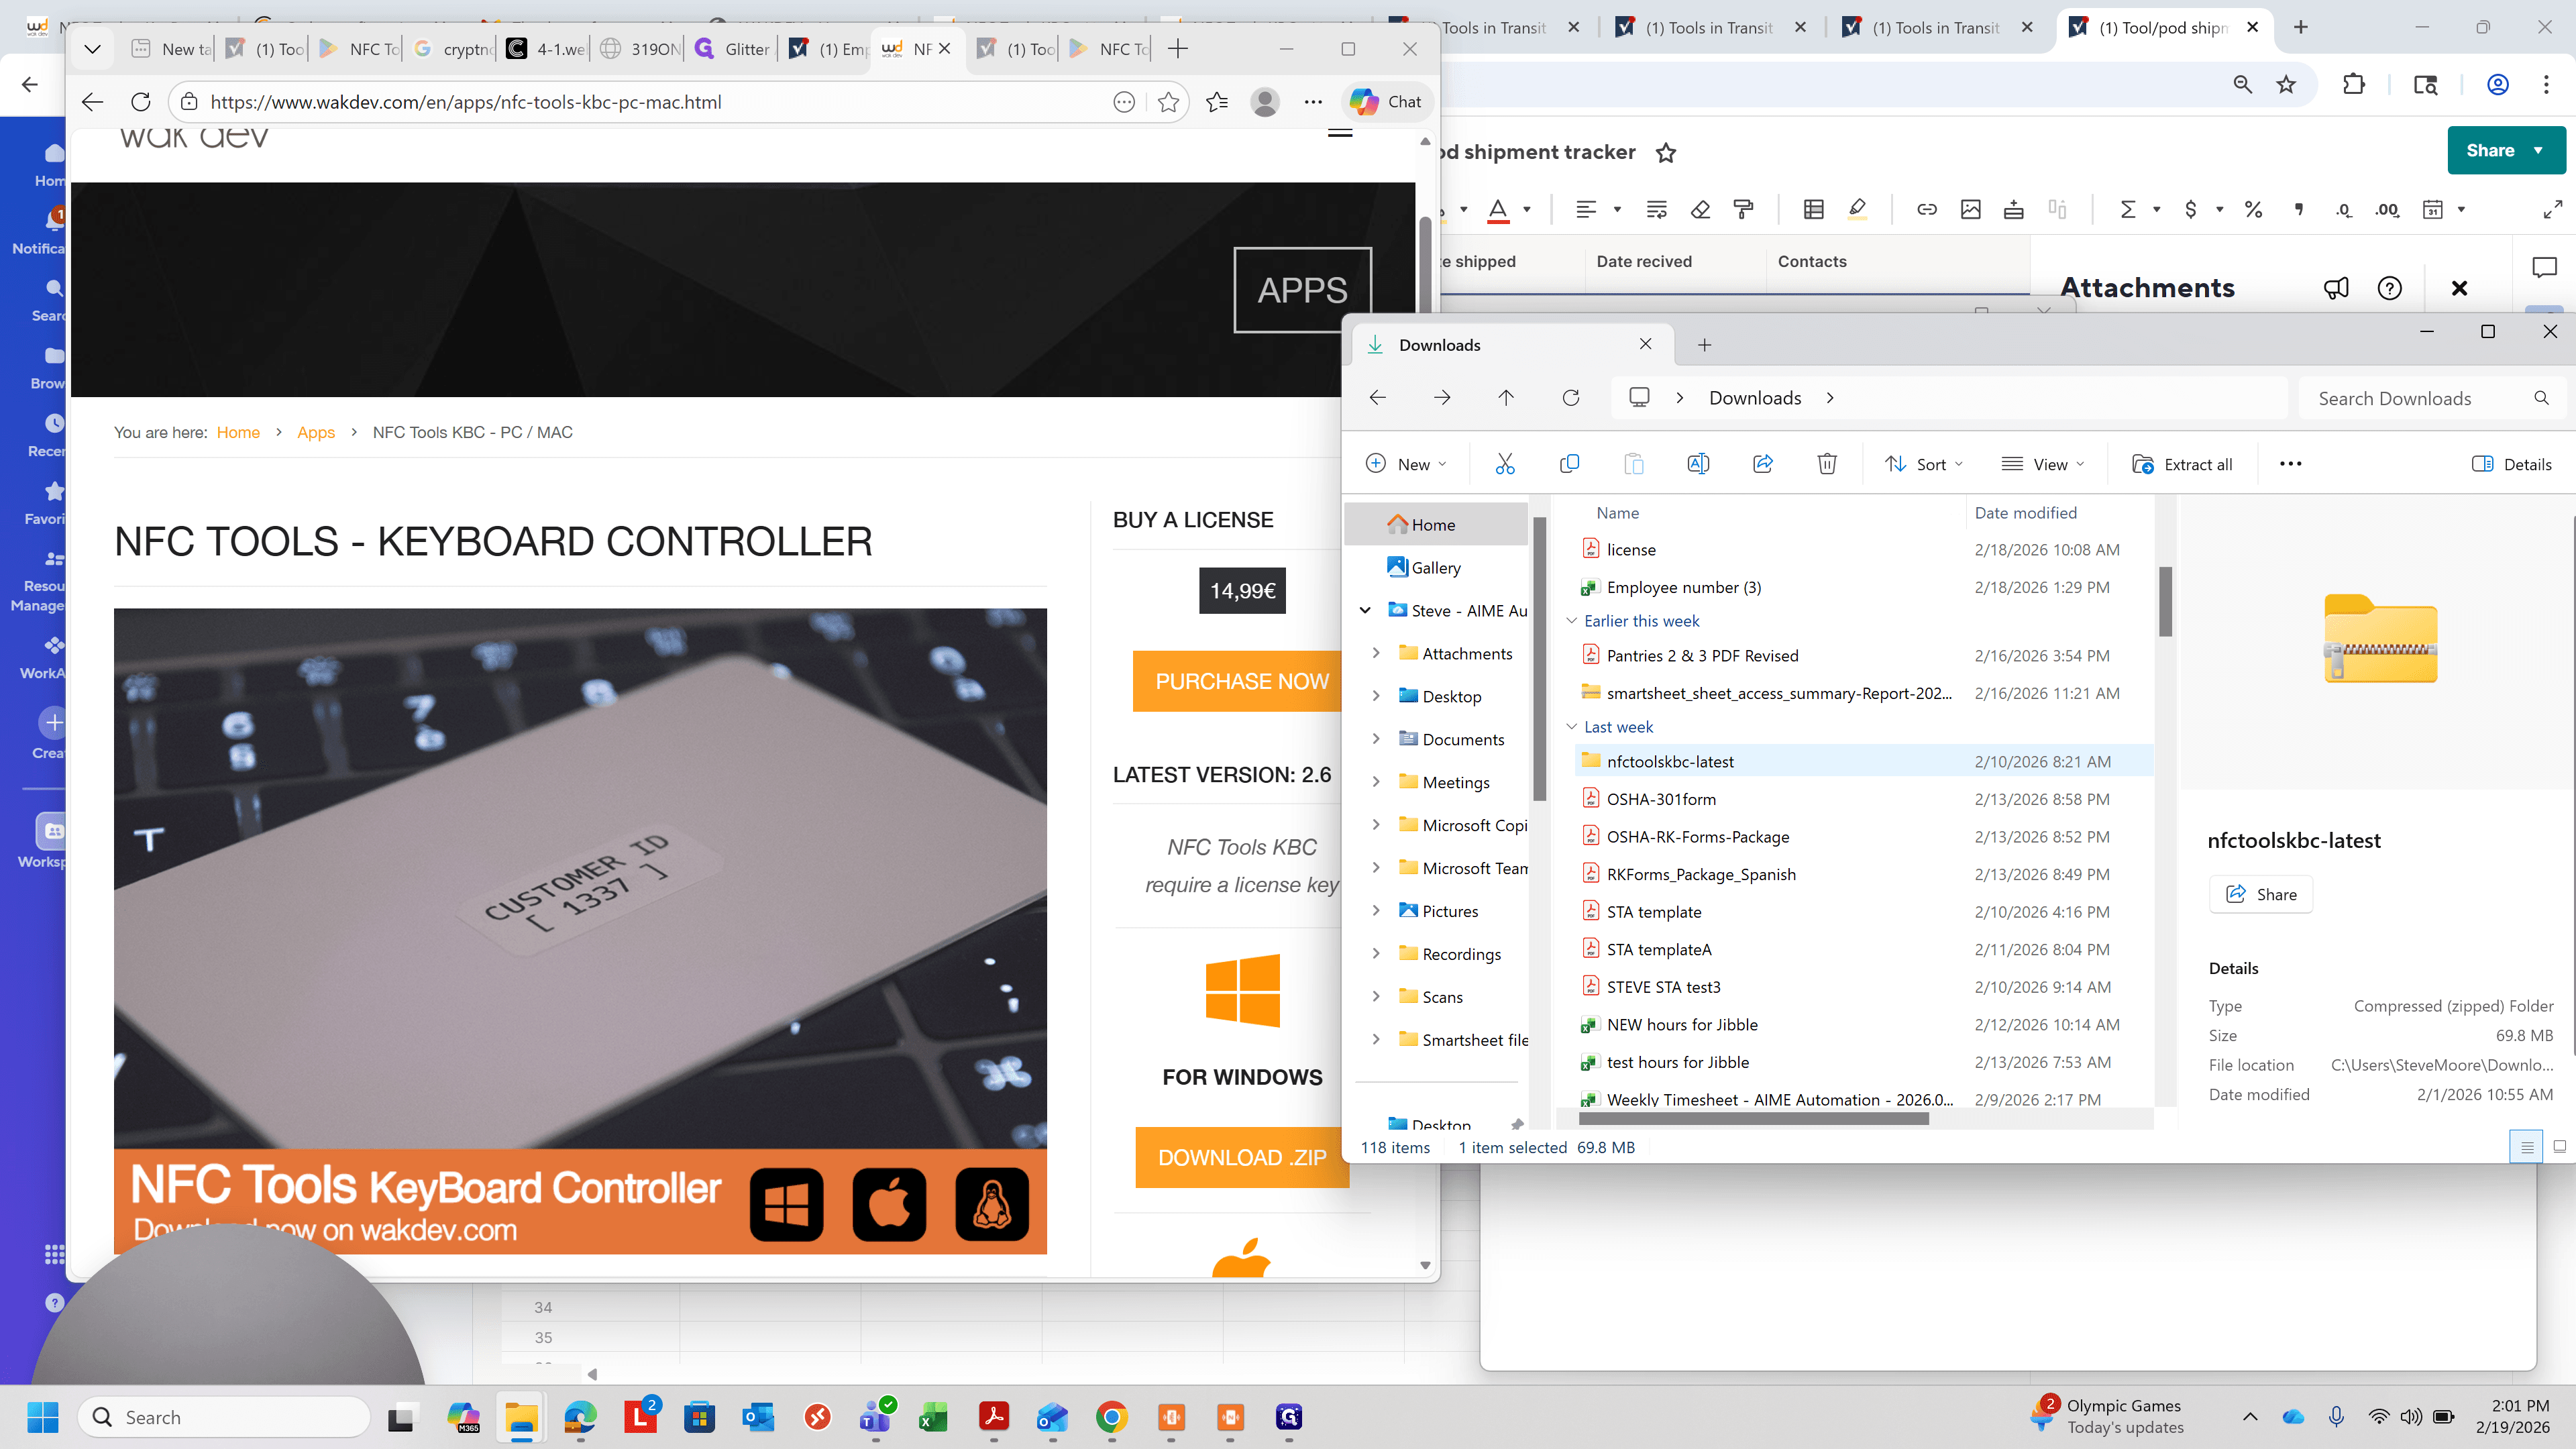Open the View dropdown in File Explorer

click(2043, 464)
